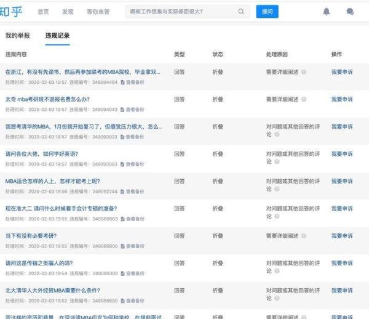Viewport: 369px width, 319px height.
Task: Click the 知乎 logo
Action: 10,11
